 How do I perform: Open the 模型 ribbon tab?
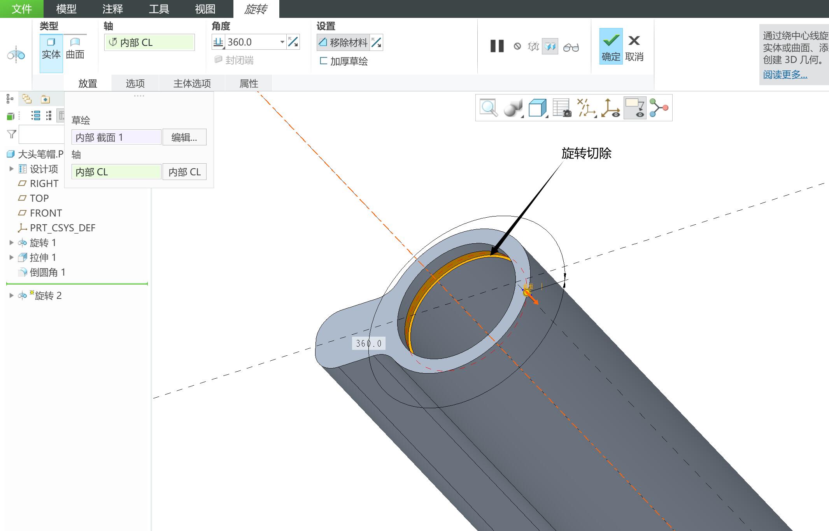[66, 9]
